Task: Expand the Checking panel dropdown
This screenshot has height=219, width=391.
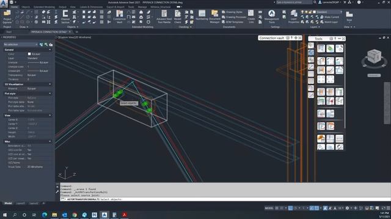Action: coord(185,27)
